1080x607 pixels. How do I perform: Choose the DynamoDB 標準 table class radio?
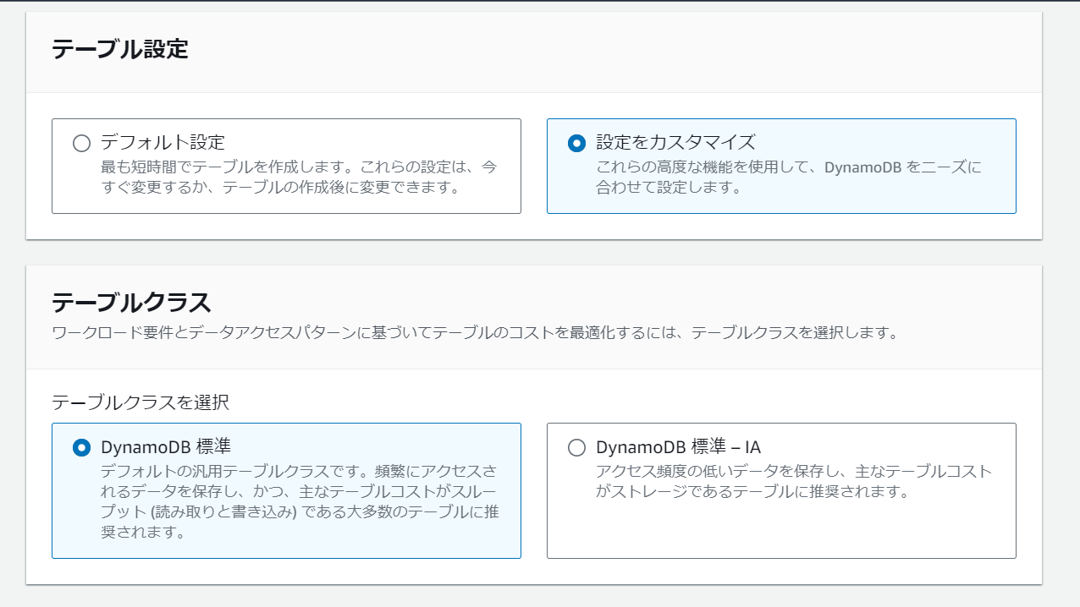[81, 447]
